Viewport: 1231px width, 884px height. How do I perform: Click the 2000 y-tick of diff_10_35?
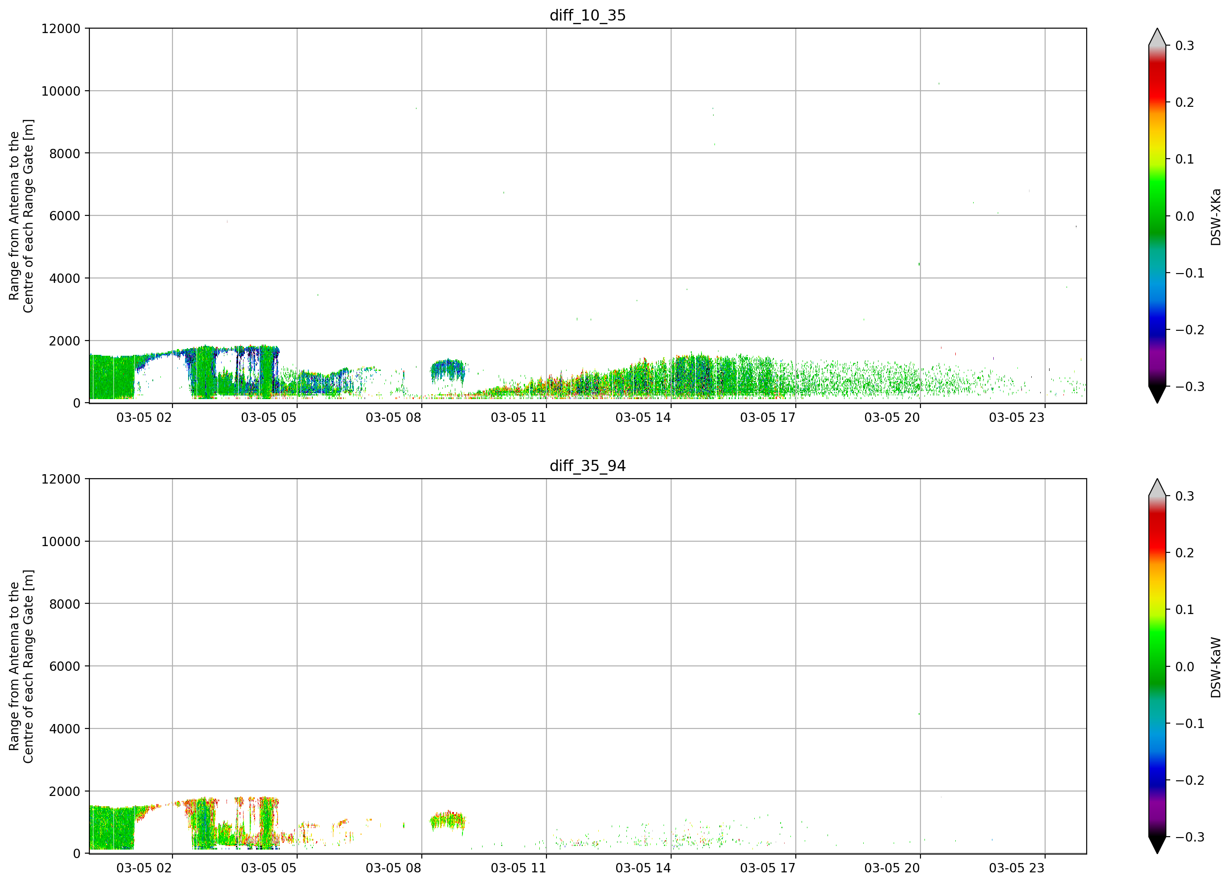(65, 341)
